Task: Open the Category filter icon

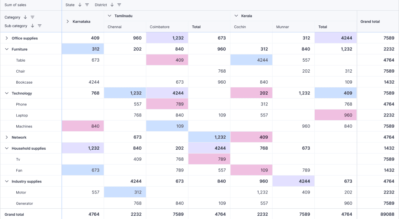Action: coord(32,17)
